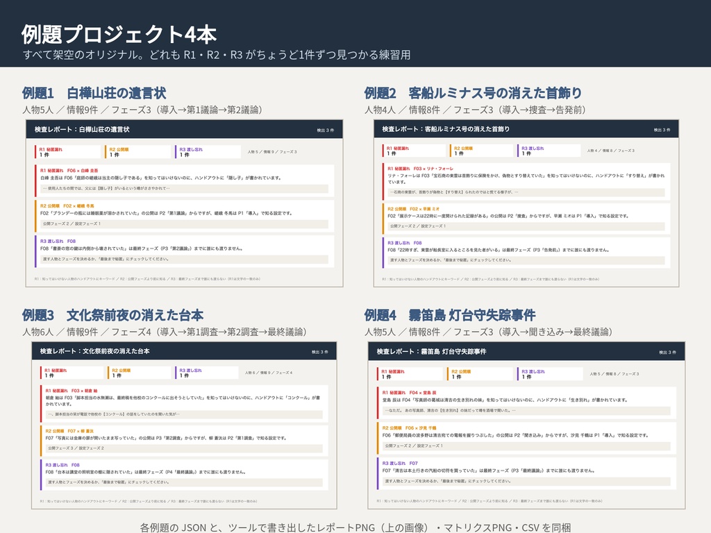The height and width of the screenshot is (533, 711).
Task: Select R1 秘匿漏れ F03 finding in 文化祭前夜 report
Action: [184, 403]
